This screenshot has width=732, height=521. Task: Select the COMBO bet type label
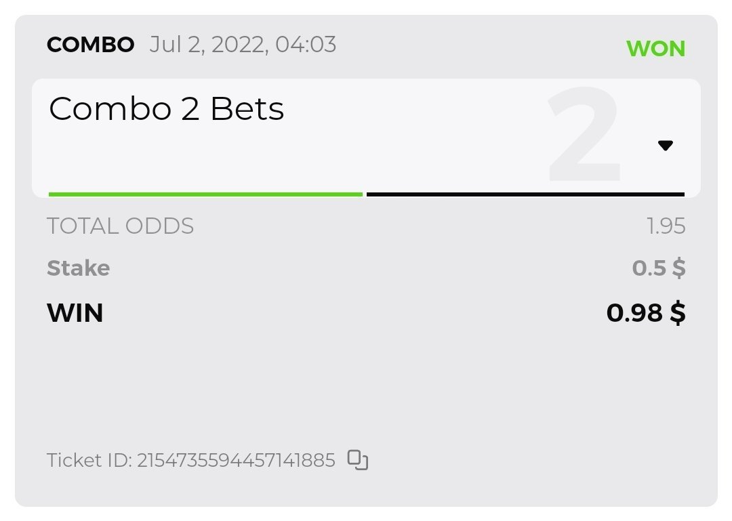[x=90, y=45]
